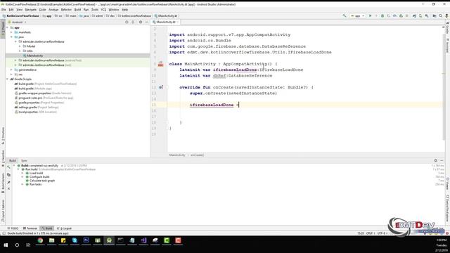The height and width of the screenshot is (253, 450).
Task: Toggle the tool window quick-access icon in status bar
Action: click(4, 233)
